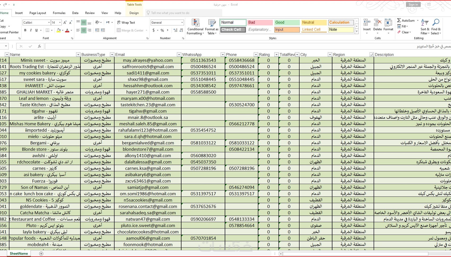451x257 pixels.
Task: Toggle align right
Action: 89,30
